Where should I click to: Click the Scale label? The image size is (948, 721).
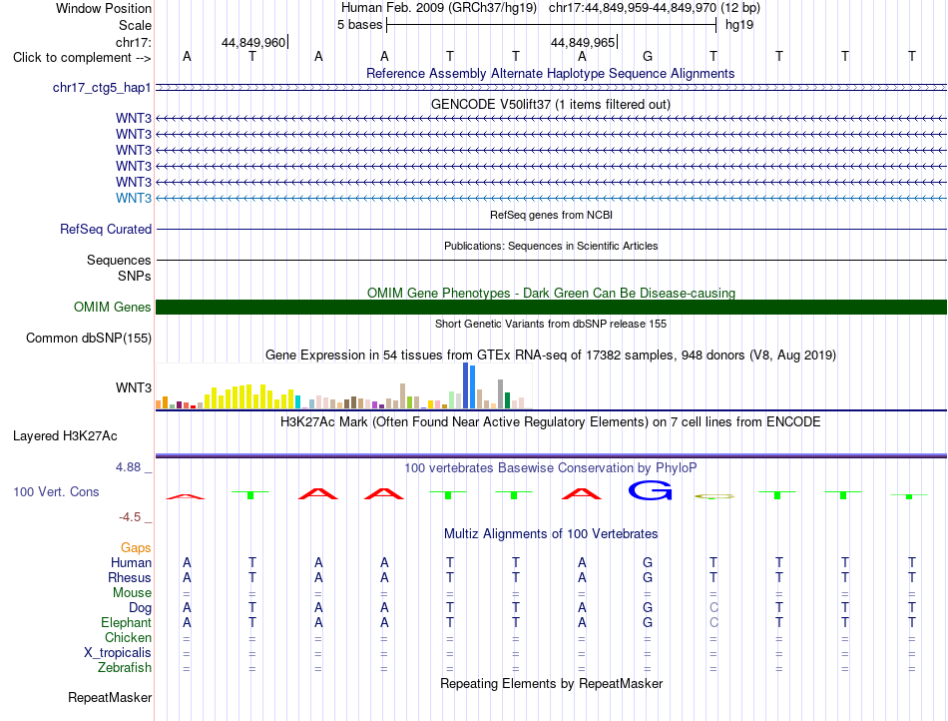click(135, 25)
